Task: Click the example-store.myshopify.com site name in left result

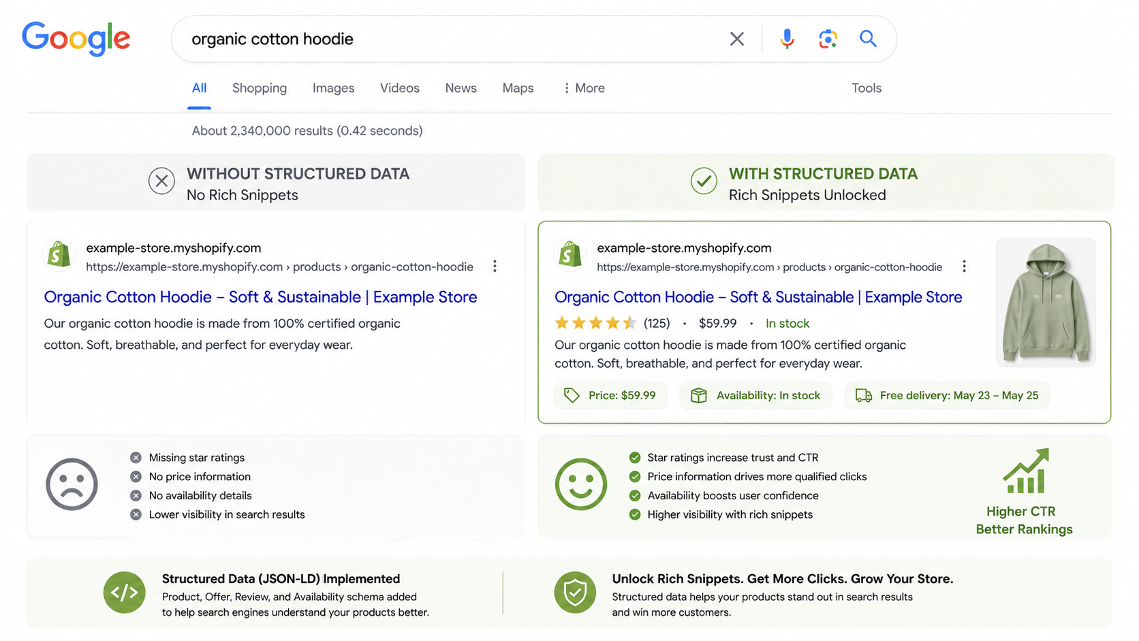Action: 174,248
